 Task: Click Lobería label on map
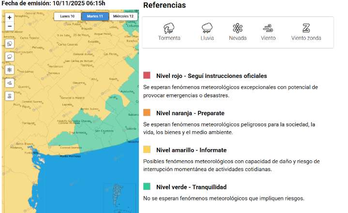tap(131, 129)
